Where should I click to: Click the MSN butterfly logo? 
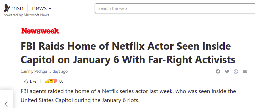tap(7, 8)
